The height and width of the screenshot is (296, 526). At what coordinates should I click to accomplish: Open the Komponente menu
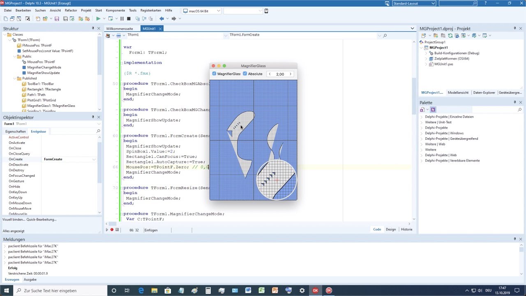(115, 10)
